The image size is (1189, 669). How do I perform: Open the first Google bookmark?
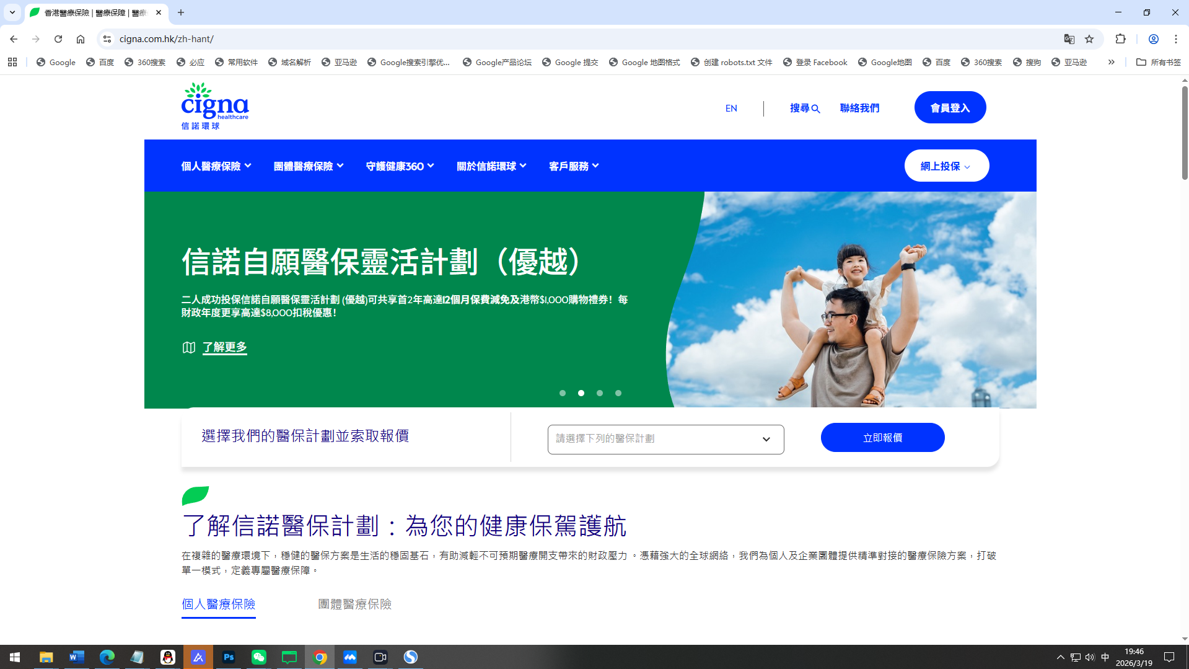pyautogui.click(x=56, y=62)
